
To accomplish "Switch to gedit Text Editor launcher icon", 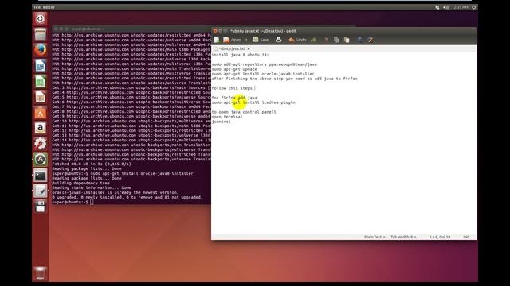I will pyautogui.click(x=41, y=191).
